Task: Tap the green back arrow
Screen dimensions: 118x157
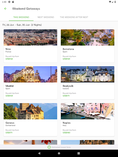Action: point(6,9)
